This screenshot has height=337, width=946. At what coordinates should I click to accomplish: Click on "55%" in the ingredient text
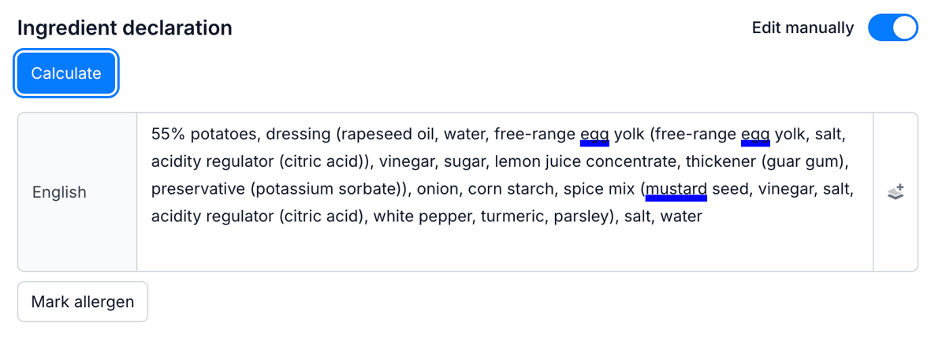click(167, 135)
